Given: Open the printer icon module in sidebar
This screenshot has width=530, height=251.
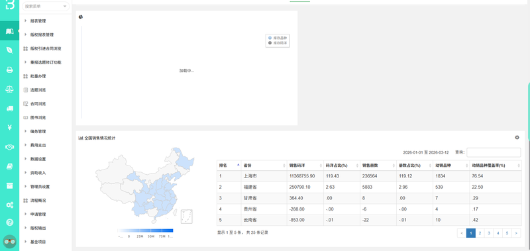Looking at the screenshot, I should (9, 70).
